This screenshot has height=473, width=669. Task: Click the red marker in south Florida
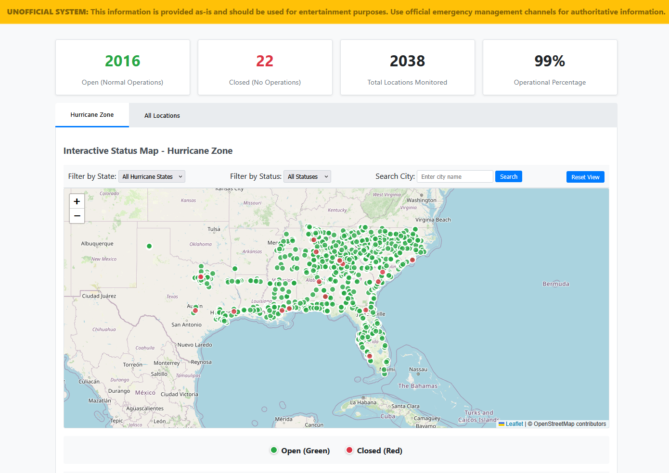click(x=370, y=356)
